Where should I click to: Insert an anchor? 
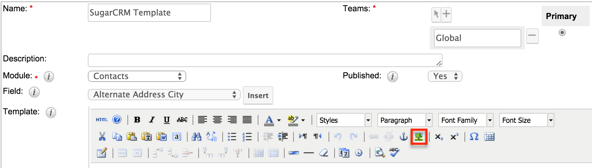404,137
